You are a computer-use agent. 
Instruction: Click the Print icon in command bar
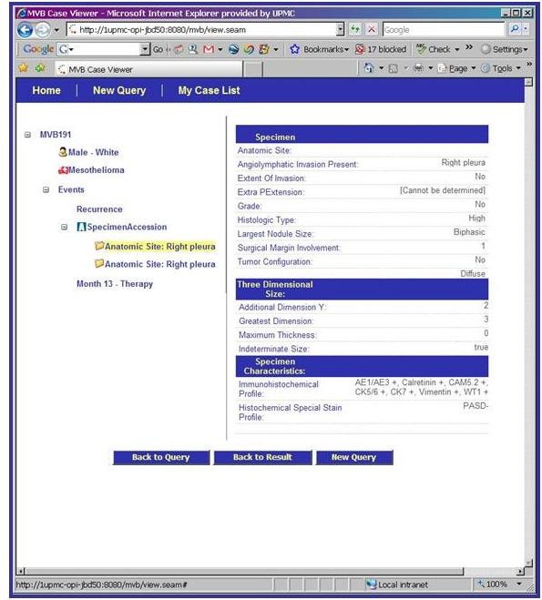point(419,68)
